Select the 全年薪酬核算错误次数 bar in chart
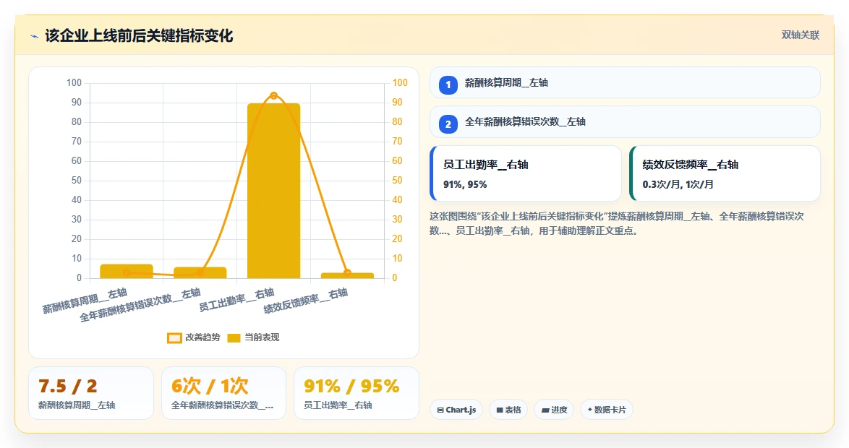The width and height of the screenshot is (849, 448). tap(200, 272)
